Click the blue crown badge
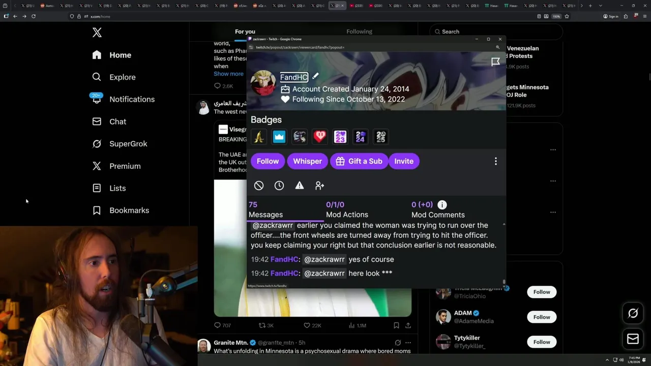651x366 pixels. coord(279,136)
